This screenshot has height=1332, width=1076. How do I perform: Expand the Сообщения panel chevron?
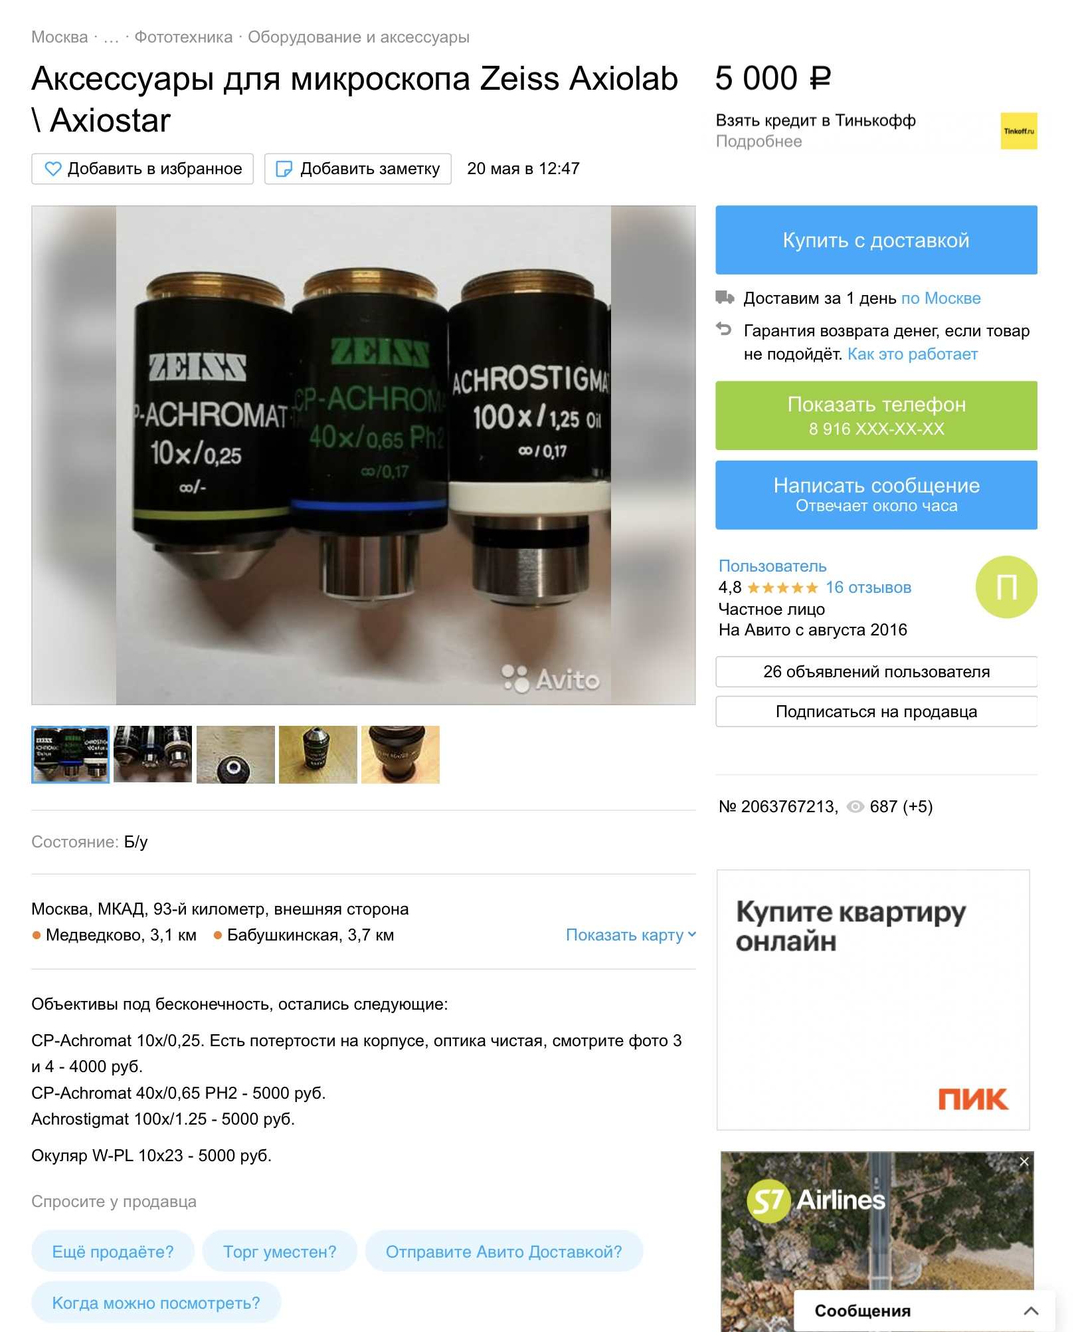pos(1031,1311)
